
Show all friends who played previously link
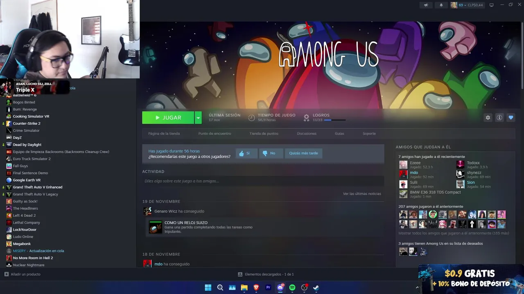click(x=454, y=233)
